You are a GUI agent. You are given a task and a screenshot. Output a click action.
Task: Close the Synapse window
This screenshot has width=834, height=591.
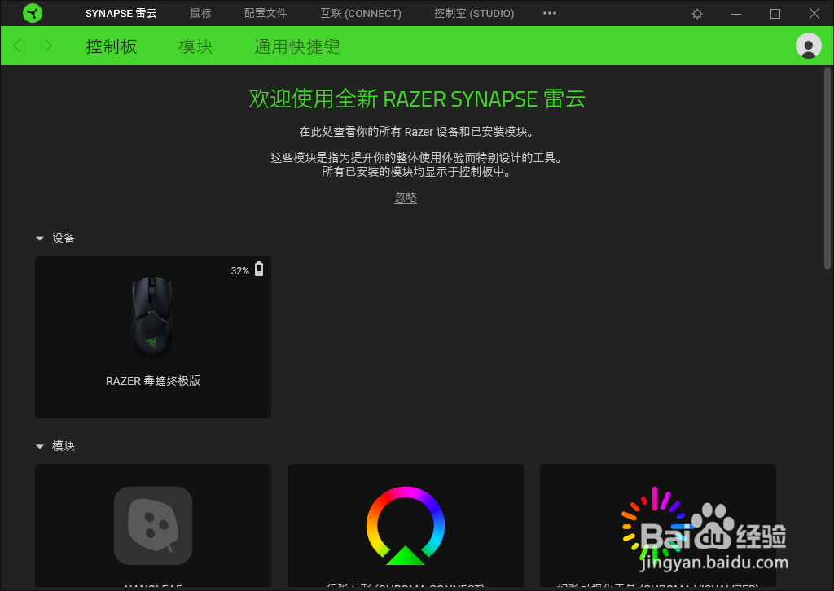click(x=814, y=14)
